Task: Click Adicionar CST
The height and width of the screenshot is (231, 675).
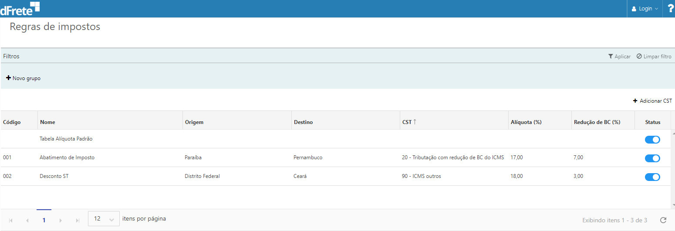Action: pos(652,101)
